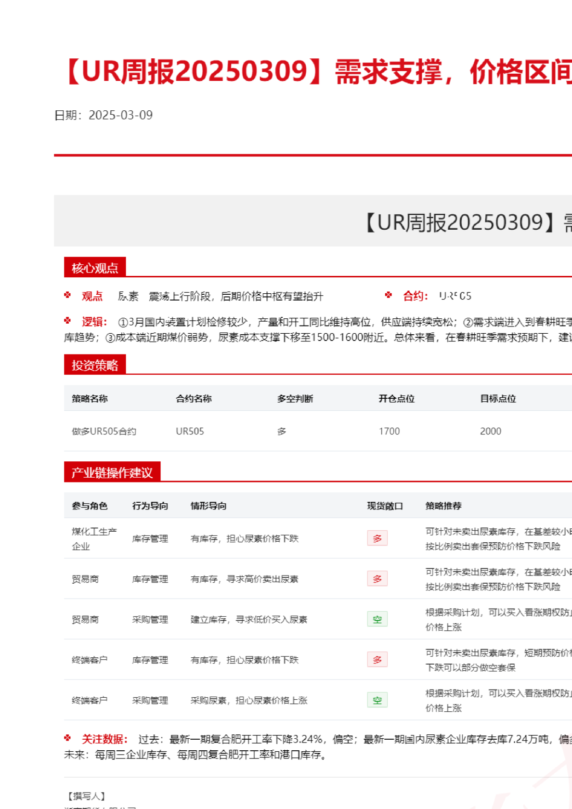Click the 空 badge in 终端客户 采购管理 row

(377, 700)
